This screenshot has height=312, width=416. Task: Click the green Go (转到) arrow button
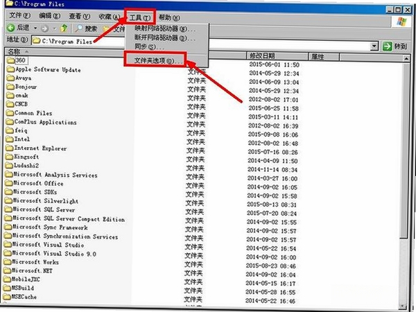(387, 46)
